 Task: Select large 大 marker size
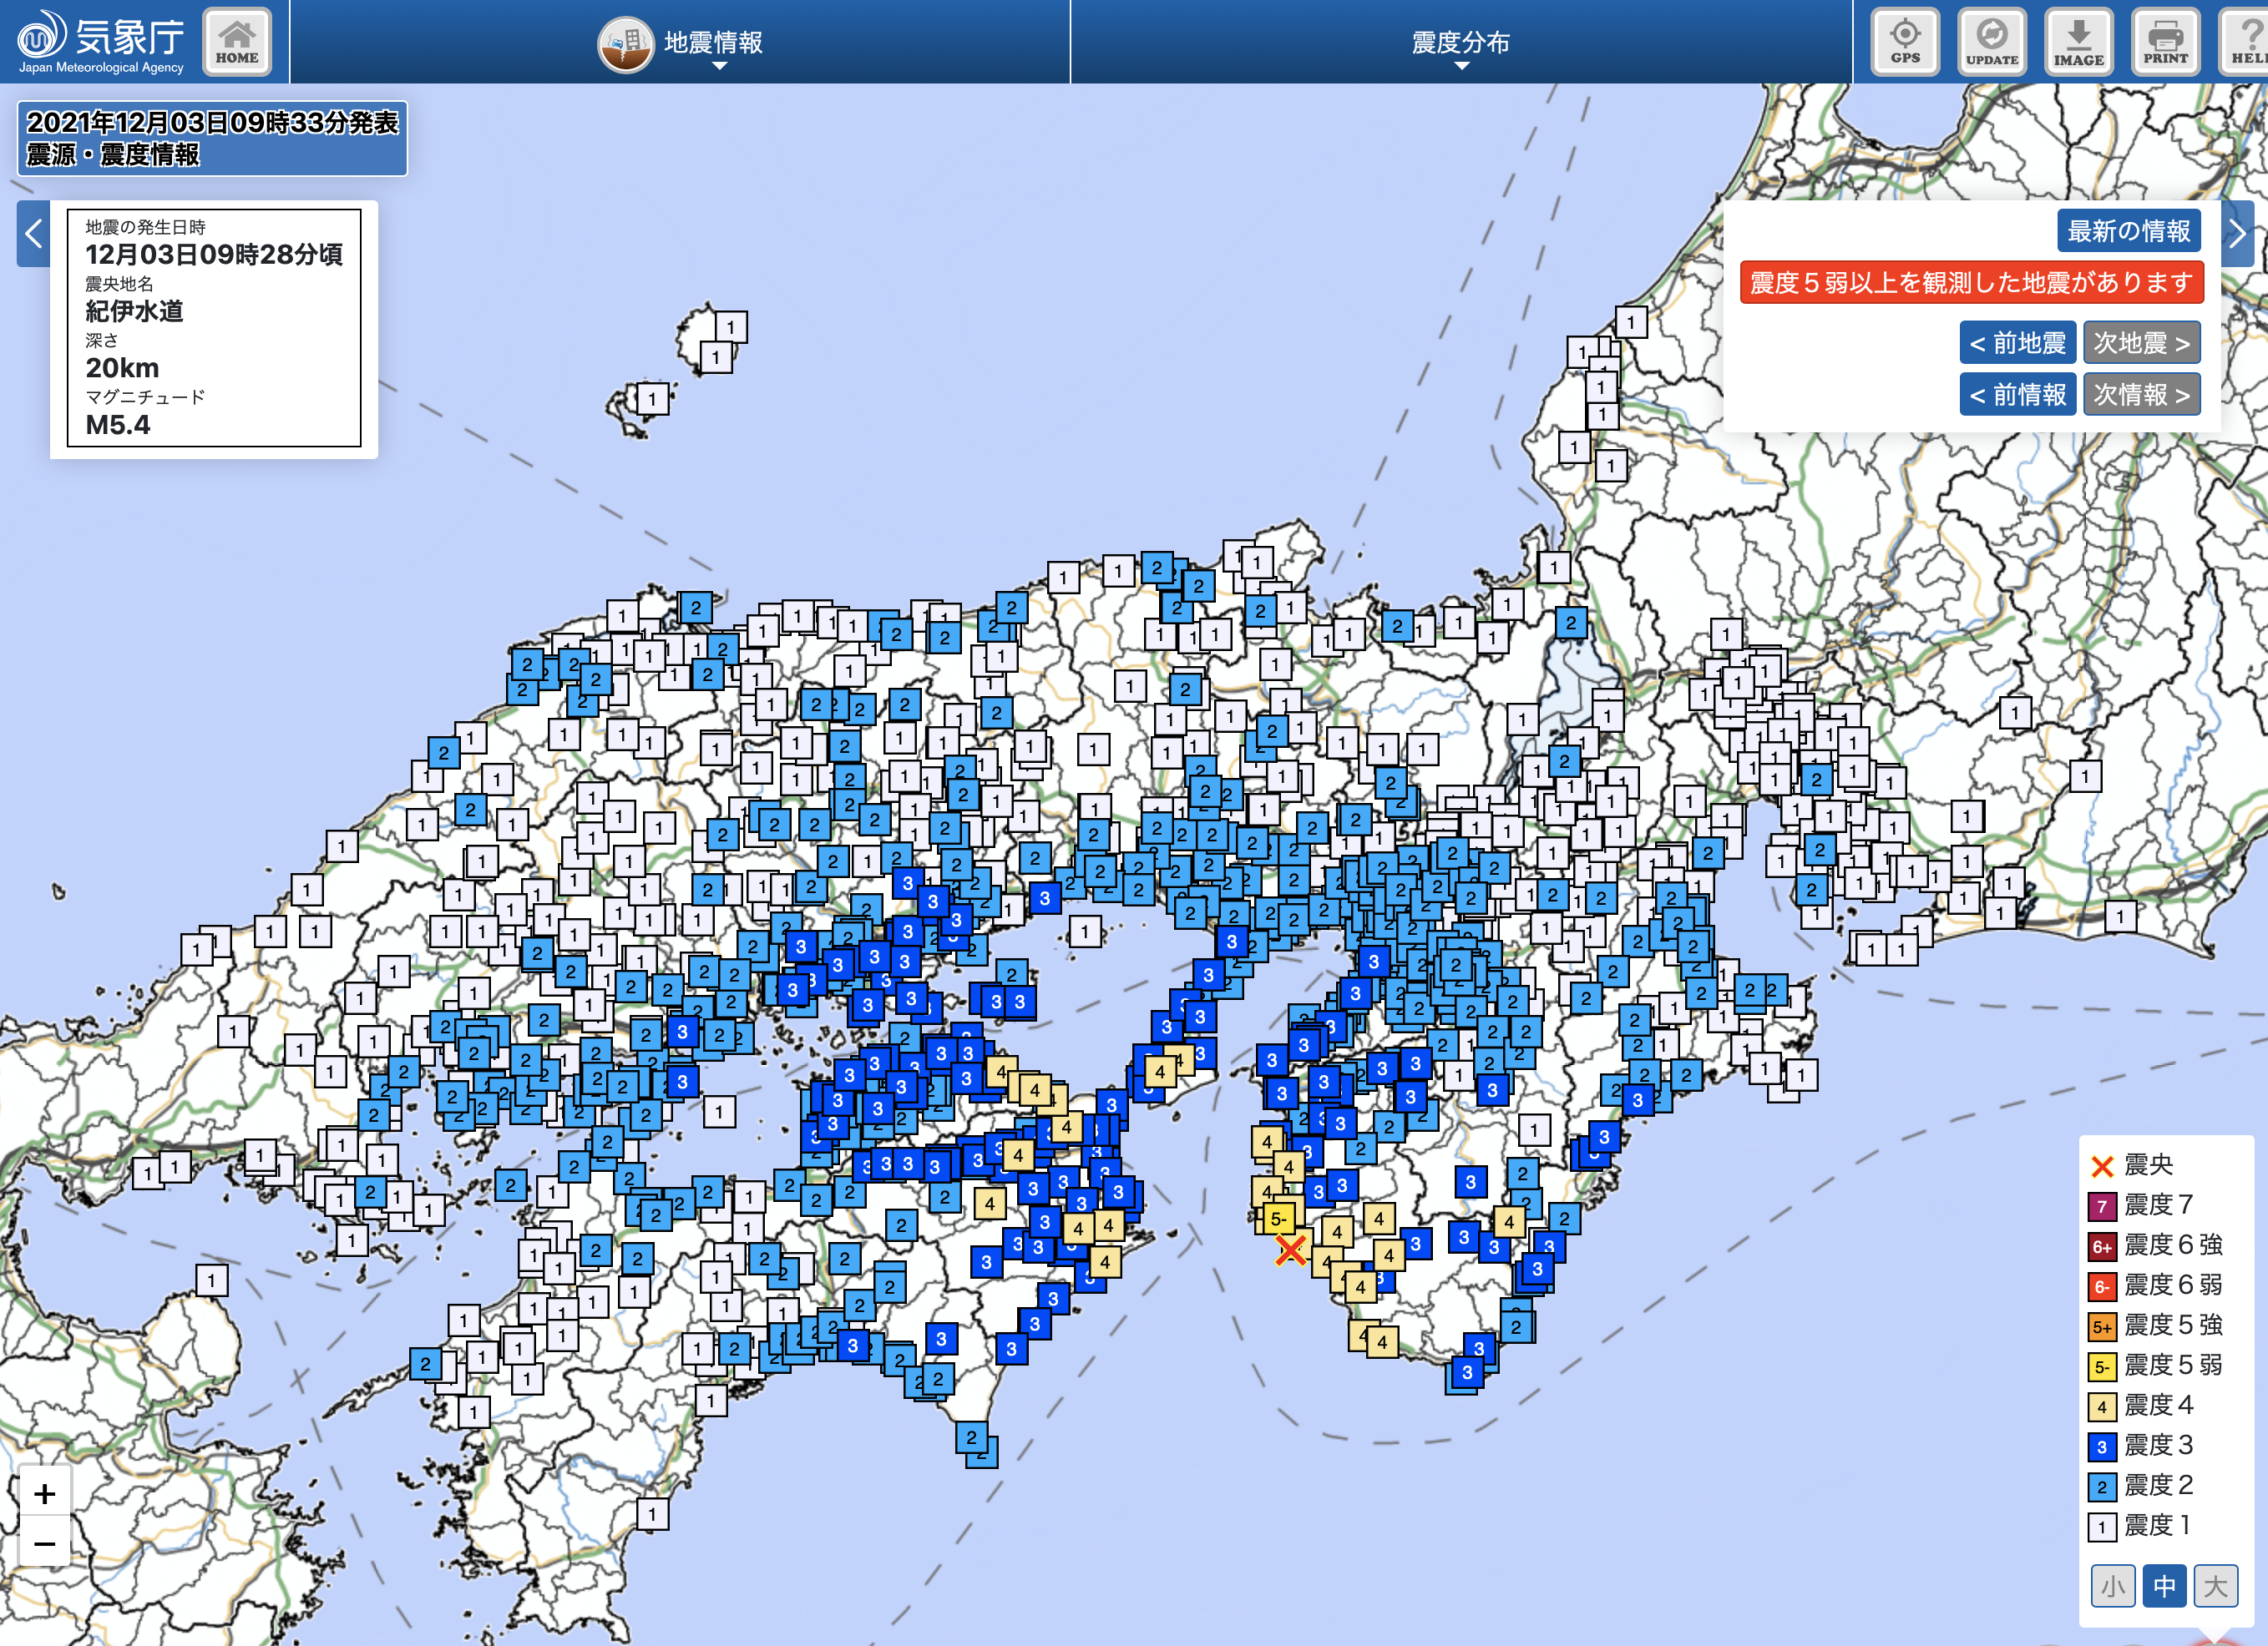2215,1586
